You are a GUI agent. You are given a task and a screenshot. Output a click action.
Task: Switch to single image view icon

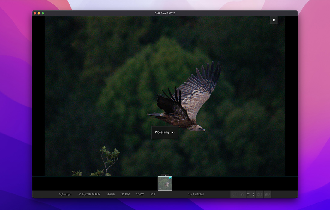[259, 194]
